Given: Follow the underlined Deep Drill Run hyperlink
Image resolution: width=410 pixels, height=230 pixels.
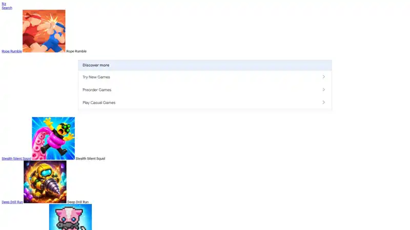Looking at the screenshot, I should click(12, 202).
